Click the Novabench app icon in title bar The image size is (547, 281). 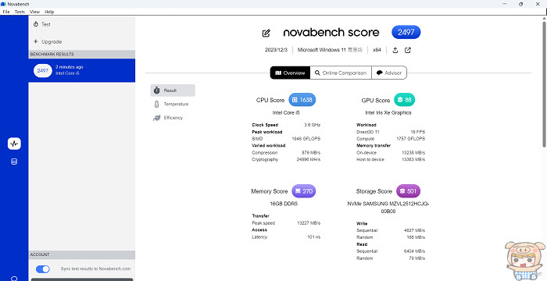(x=3, y=4)
